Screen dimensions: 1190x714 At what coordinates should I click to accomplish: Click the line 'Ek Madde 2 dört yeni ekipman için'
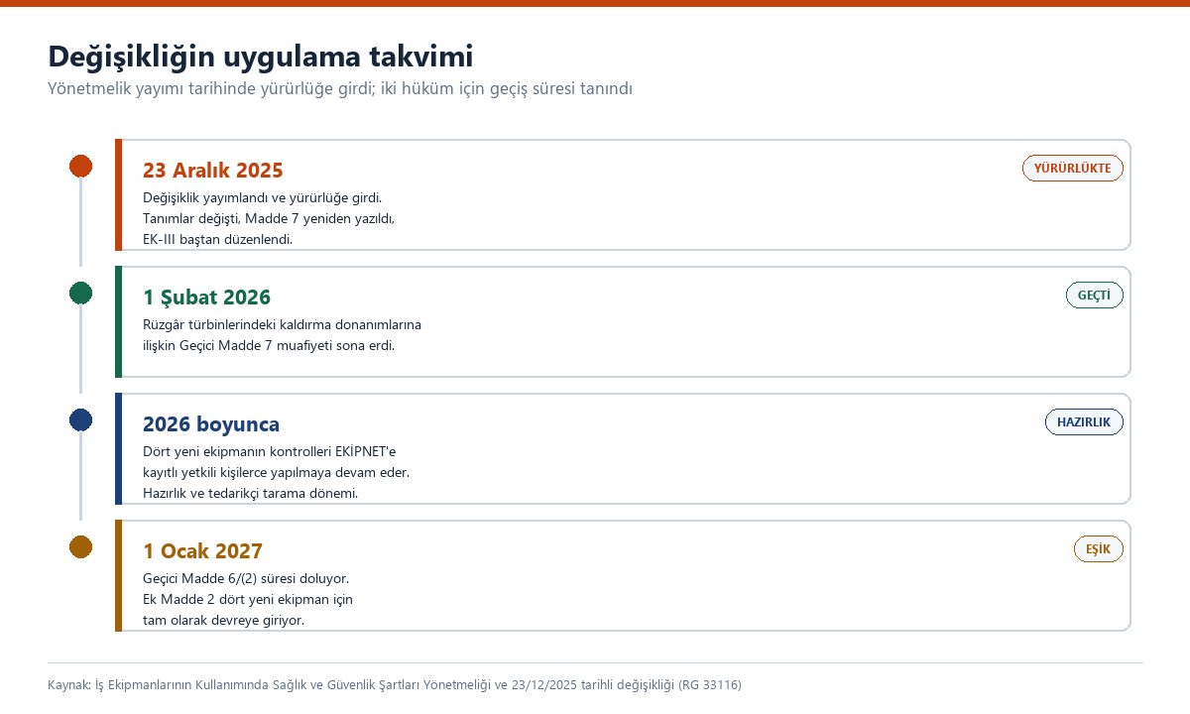pos(248,600)
